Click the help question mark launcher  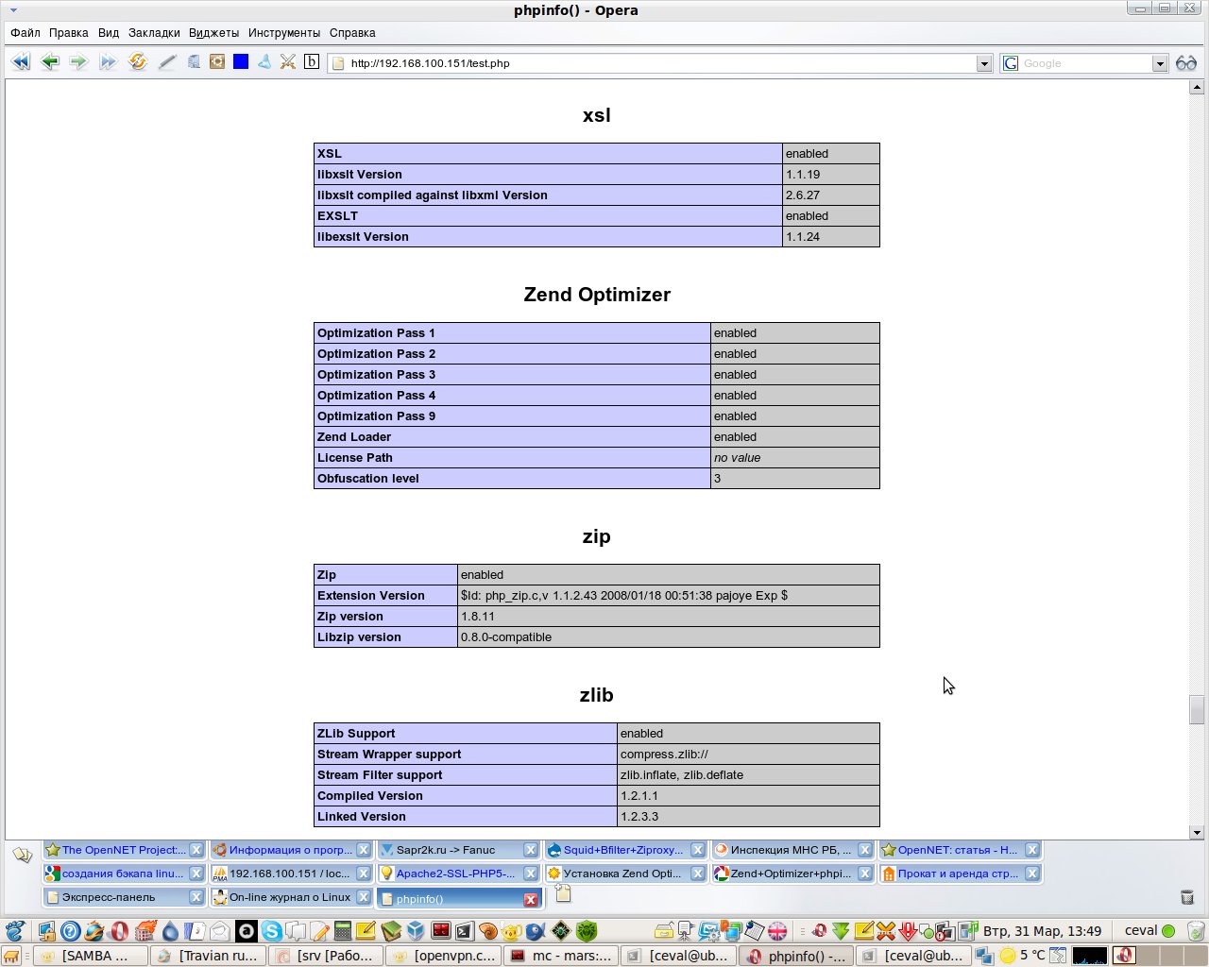click(70, 932)
